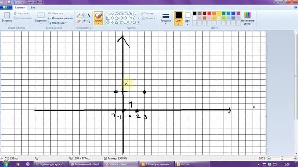Open the школа folder taskbar item
This screenshot has width=298, height=167.
pos(192,164)
